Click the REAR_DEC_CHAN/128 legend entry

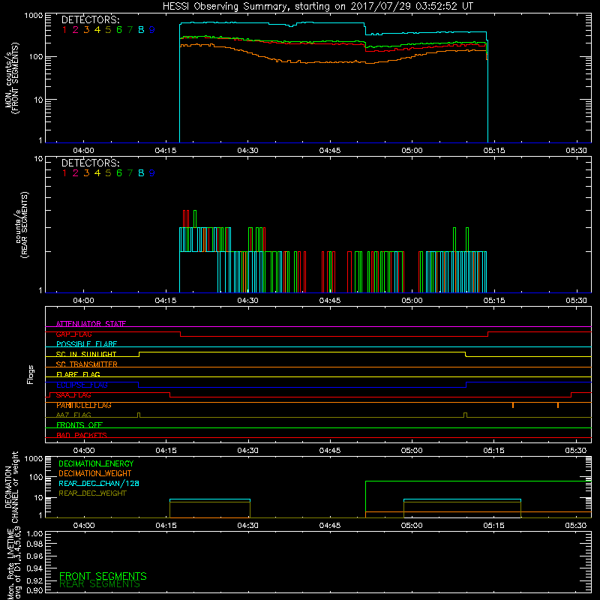99,484
